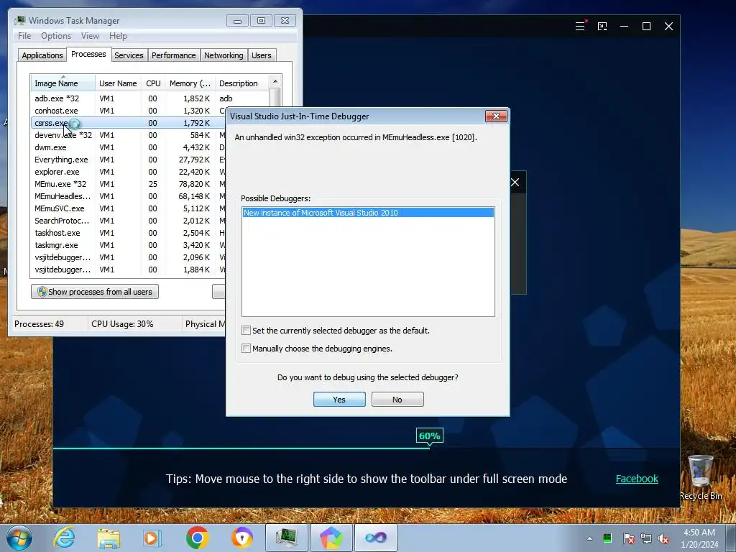The width and height of the screenshot is (736, 552).
Task: Select conhost.exe process row
Action: [129, 110]
